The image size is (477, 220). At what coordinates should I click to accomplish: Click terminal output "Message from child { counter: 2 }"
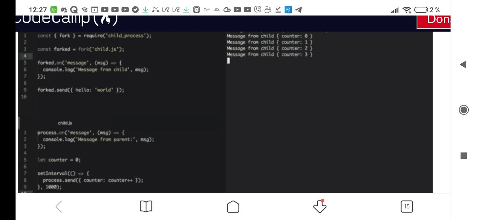(x=269, y=48)
